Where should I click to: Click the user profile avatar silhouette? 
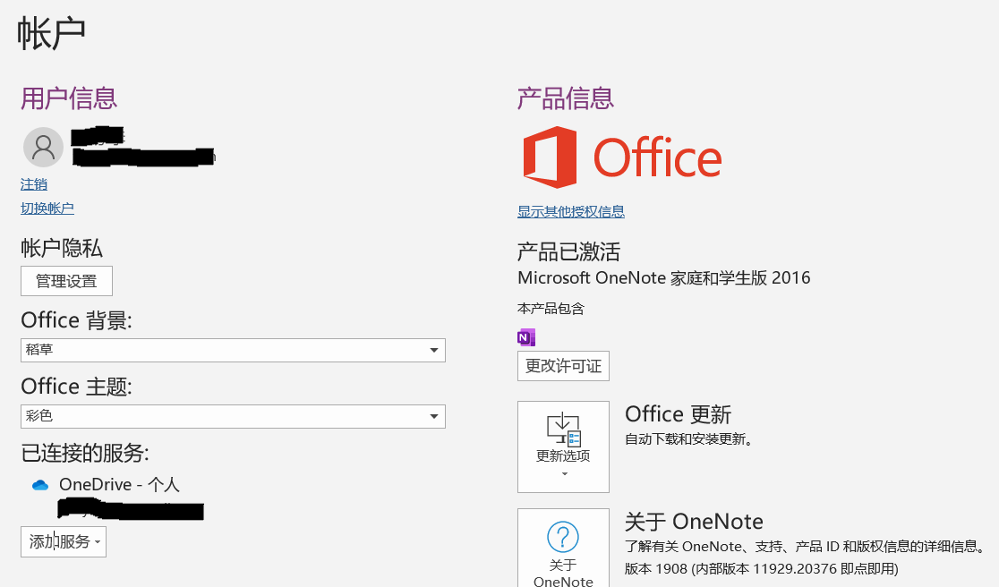coord(43,147)
